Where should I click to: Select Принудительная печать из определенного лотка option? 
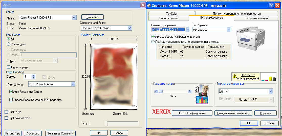tap(153, 42)
